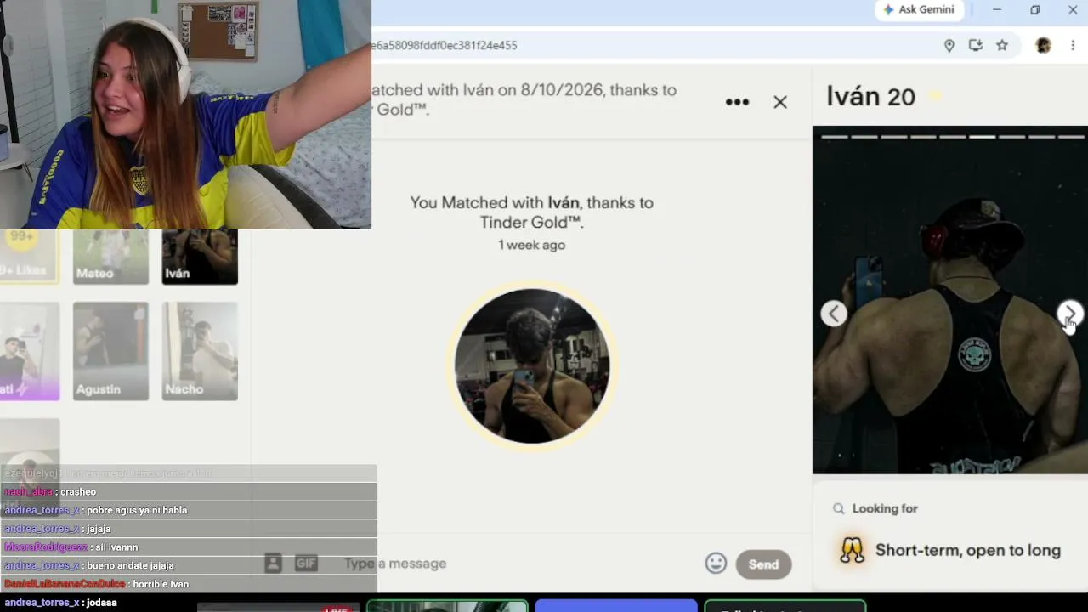Click Iván's large gym mirror photo
Image resolution: width=1088 pixels, height=612 pixels.
[x=950, y=300]
